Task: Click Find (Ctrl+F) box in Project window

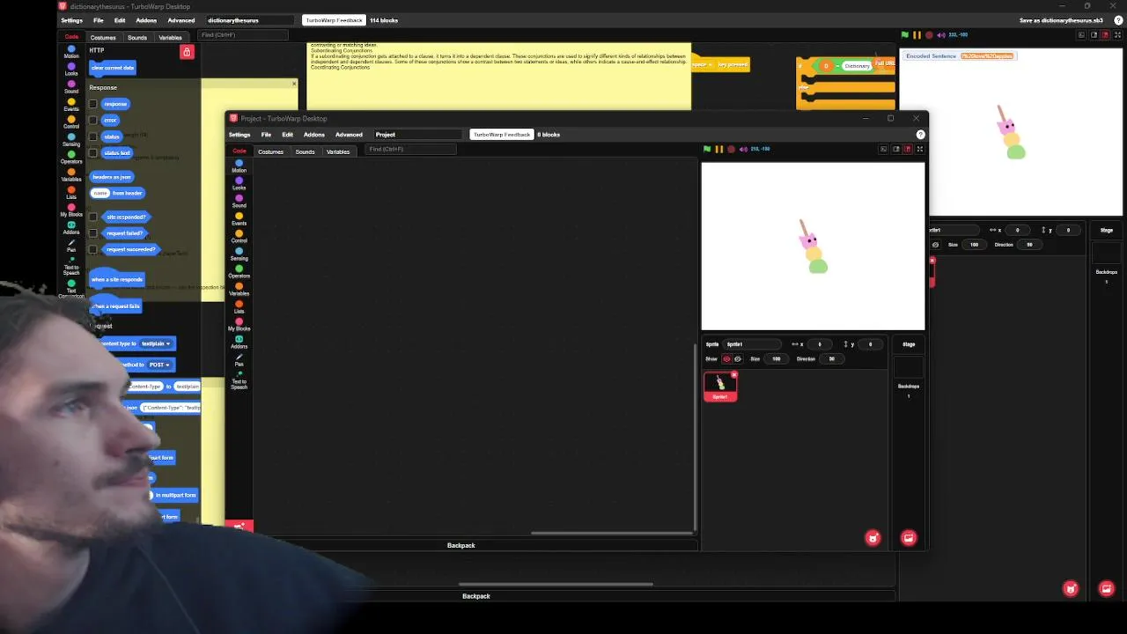Action: tap(410, 149)
